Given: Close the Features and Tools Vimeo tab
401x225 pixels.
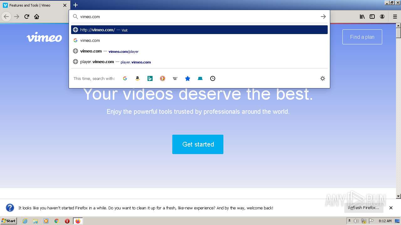Looking at the screenshot, I should tap(65, 5).
